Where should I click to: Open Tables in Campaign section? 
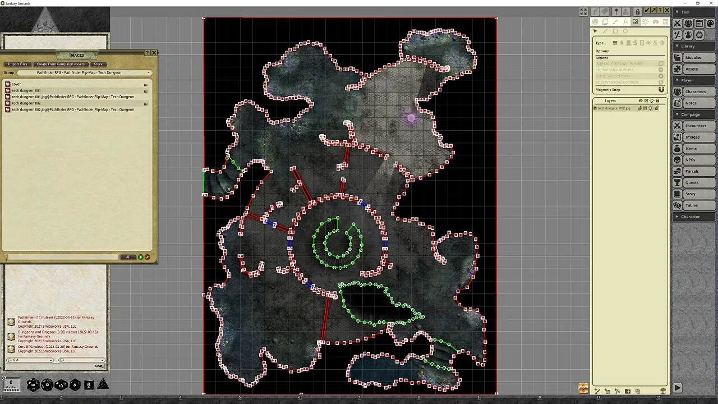tap(699, 205)
